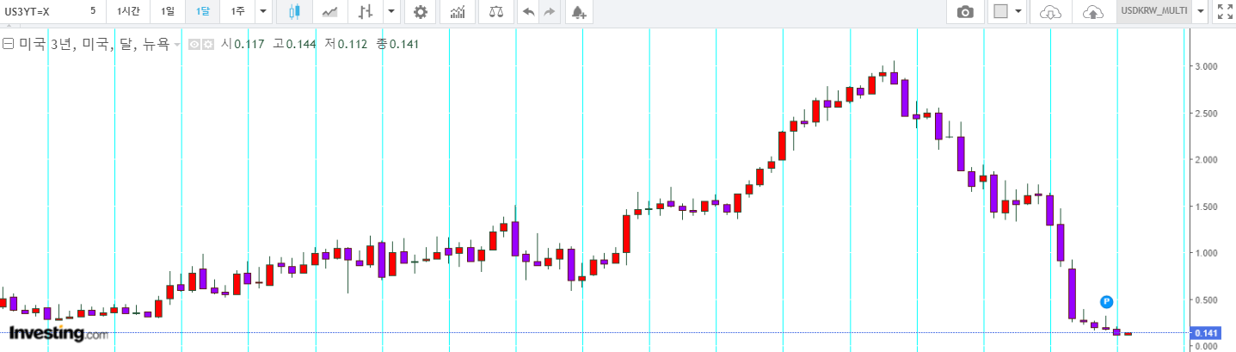Screen dimensions: 1236x352
Task: Open series settings gear in legend
Action: (207, 44)
